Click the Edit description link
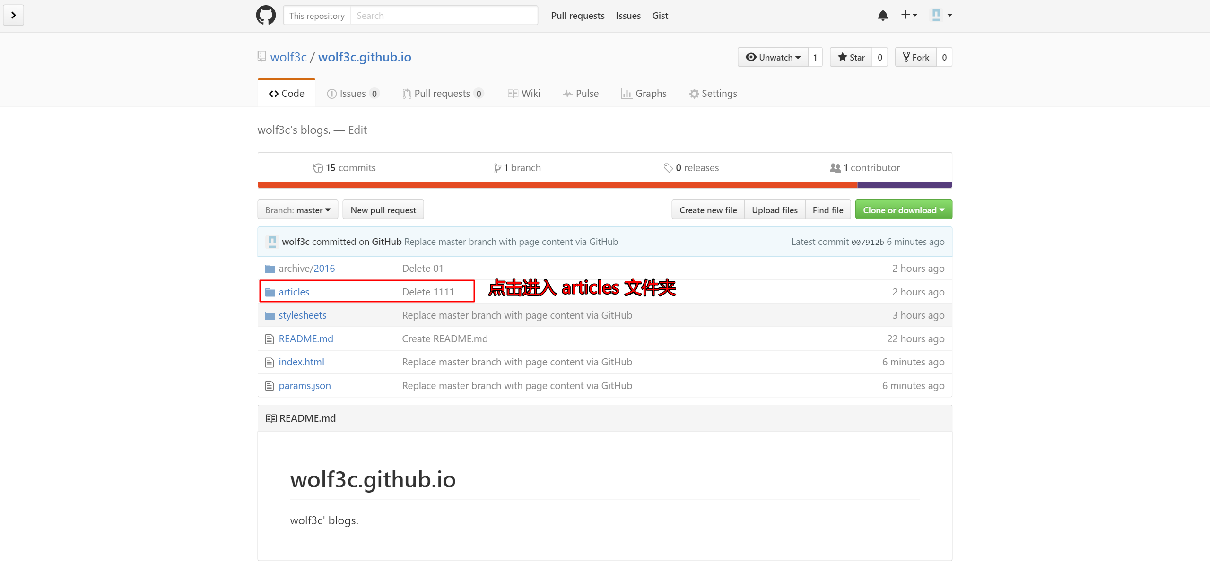Image resolution: width=1210 pixels, height=581 pixels. click(357, 130)
